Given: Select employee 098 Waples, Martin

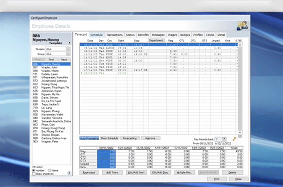Looking at the screenshot, I should tap(51, 70).
